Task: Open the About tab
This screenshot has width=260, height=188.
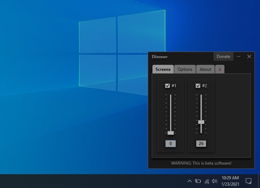Action: (205, 69)
